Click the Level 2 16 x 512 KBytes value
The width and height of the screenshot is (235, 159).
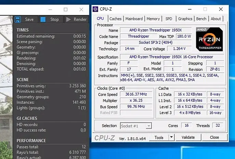tap(190, 107)
